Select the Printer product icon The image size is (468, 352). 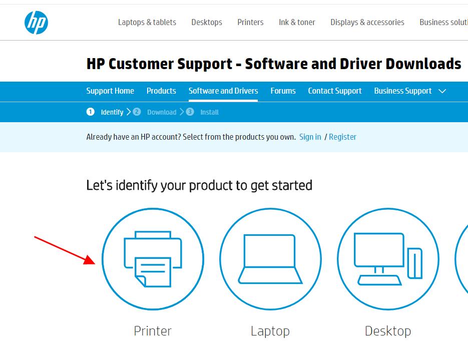coord(153,259)
